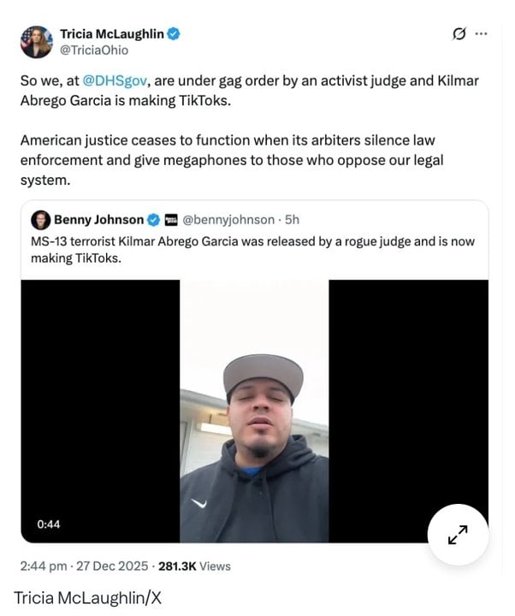
Task: Expand the image with the round arrows button
Action: point(458,535)
